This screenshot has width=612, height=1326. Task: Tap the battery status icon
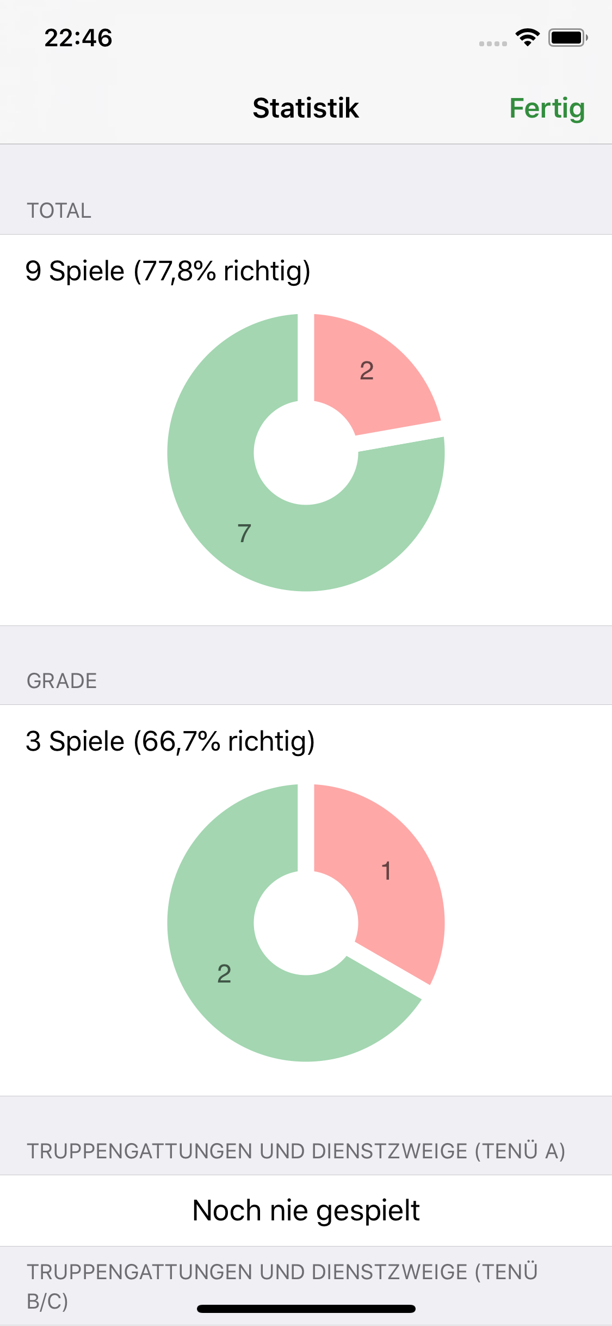(567, 38)
